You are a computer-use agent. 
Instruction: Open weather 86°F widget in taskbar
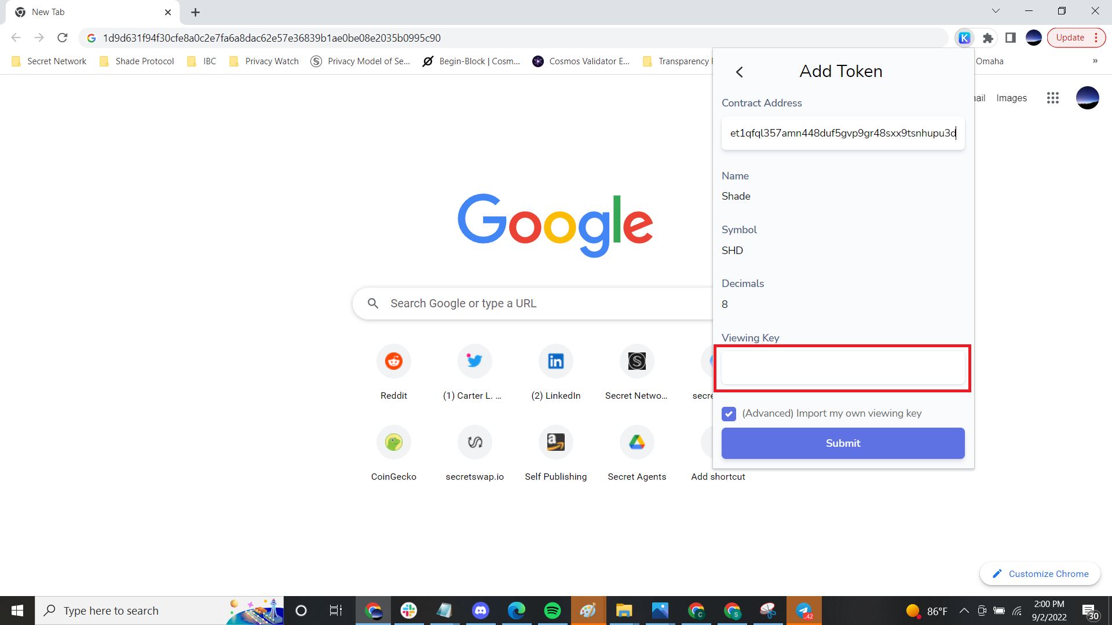pos(927,611)
